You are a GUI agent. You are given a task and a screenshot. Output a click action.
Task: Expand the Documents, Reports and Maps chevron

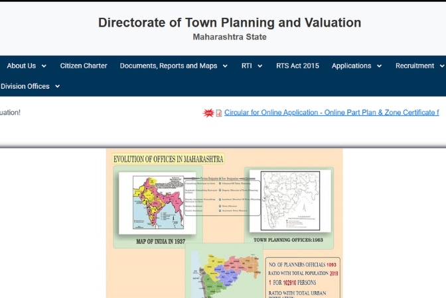click(225, 66)
